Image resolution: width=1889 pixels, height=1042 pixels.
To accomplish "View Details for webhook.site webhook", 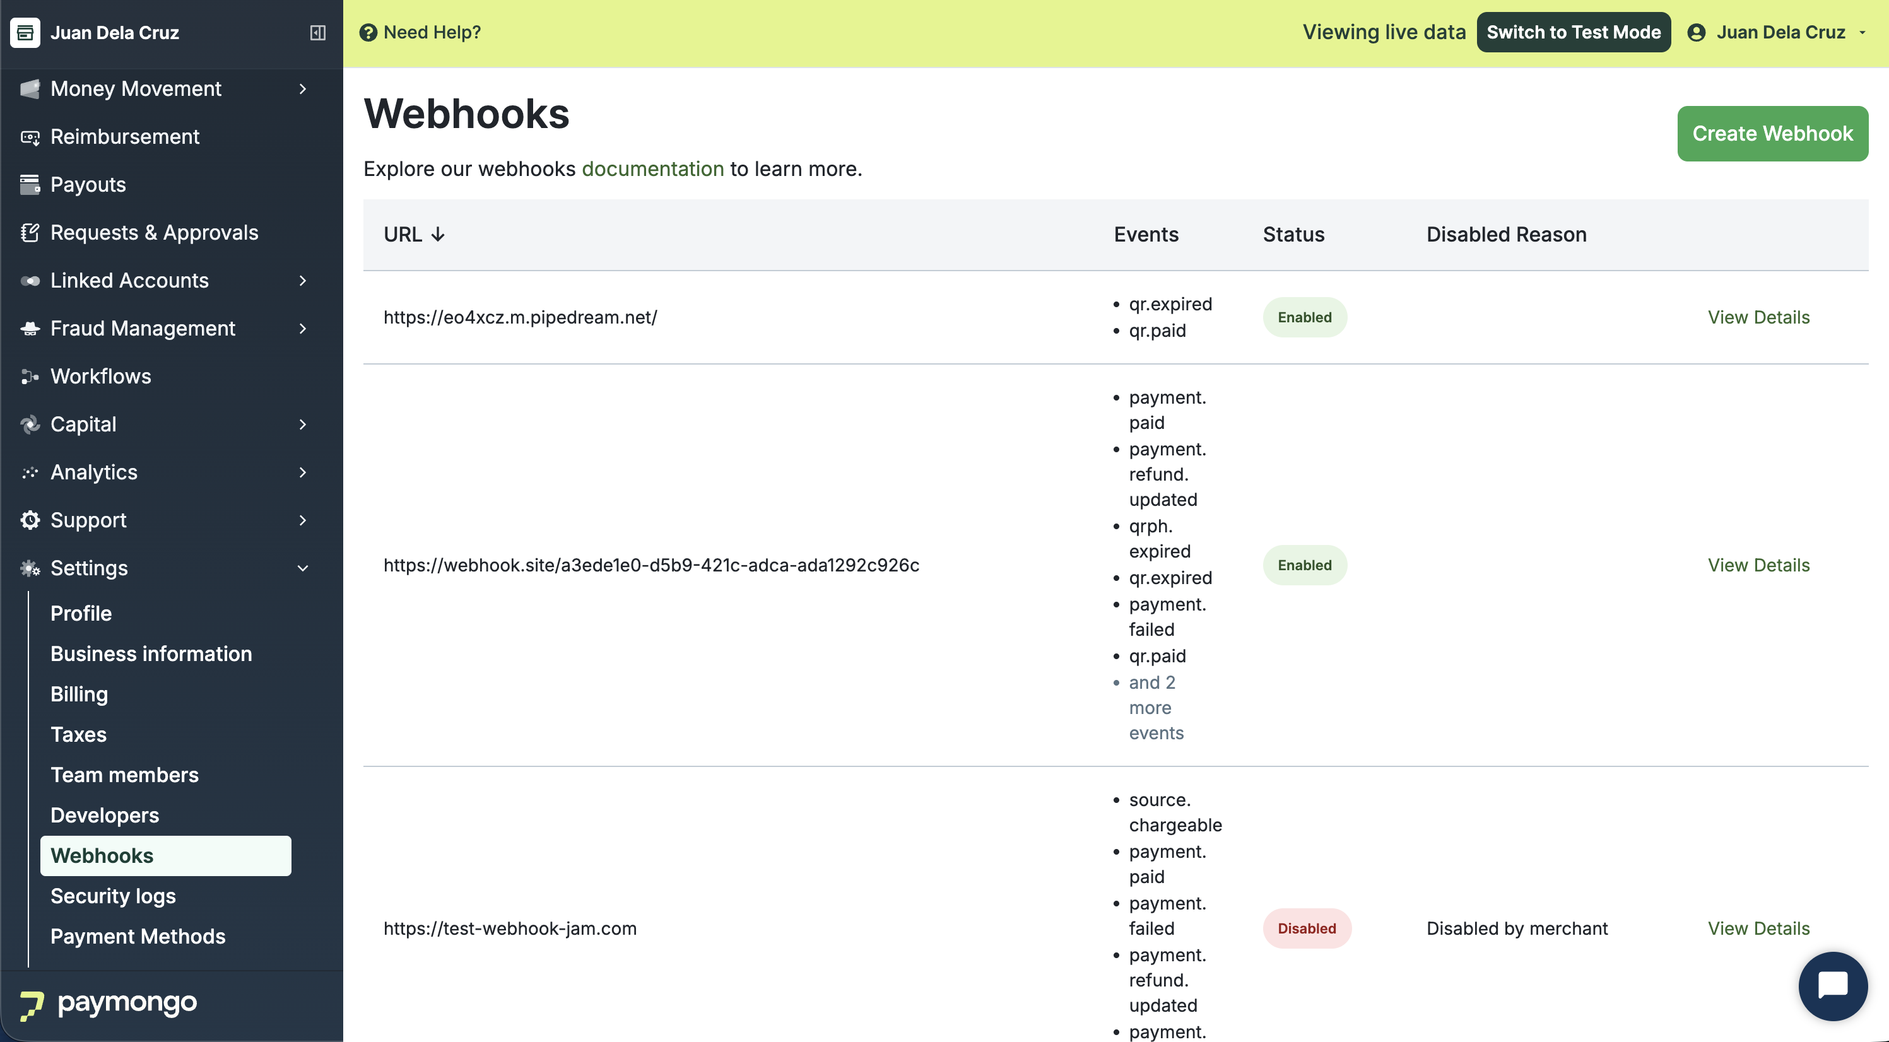I will (1758, 565).
